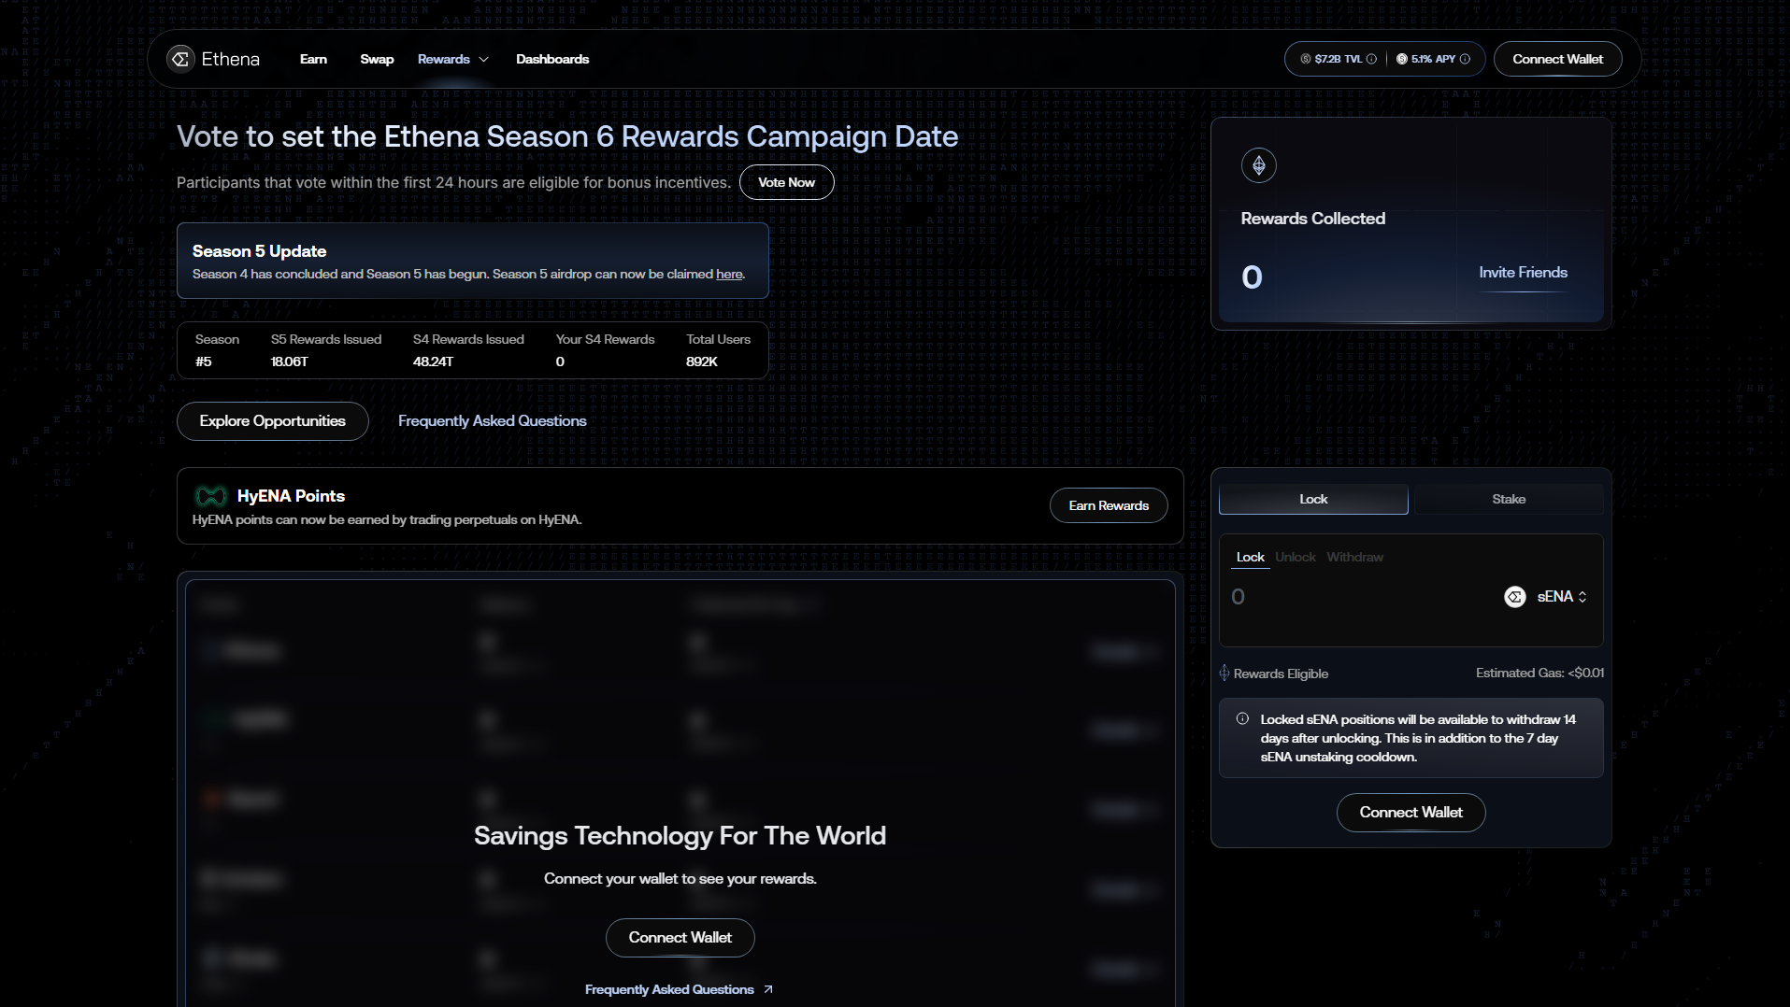This screenshot has height=1007, width=1790.
Task: Open the bottom Frequently Asked Questions link
Action: coord(669,989)
